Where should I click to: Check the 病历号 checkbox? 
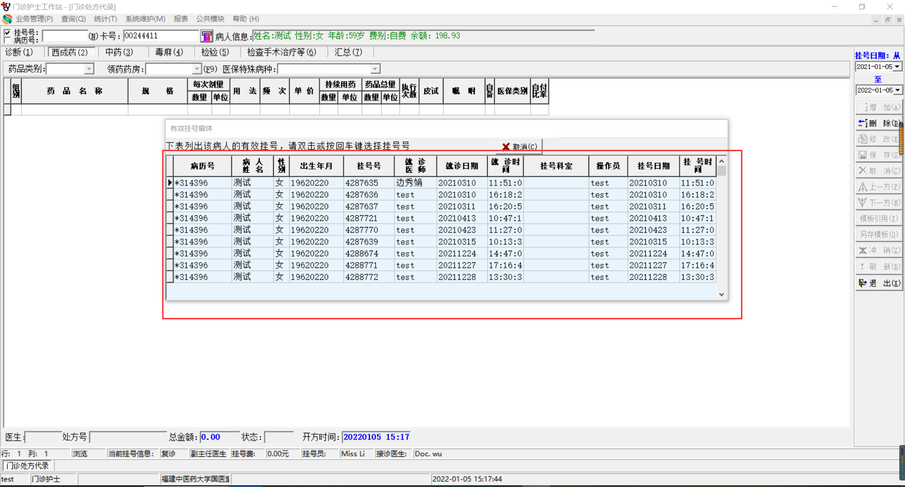[7, 40]
